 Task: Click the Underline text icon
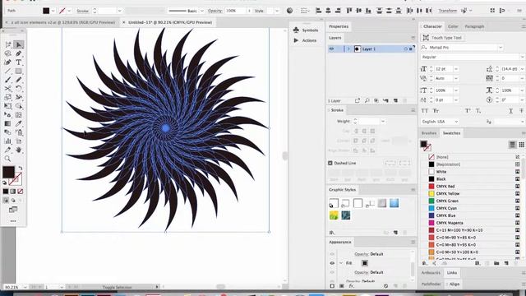click(510, 111)
